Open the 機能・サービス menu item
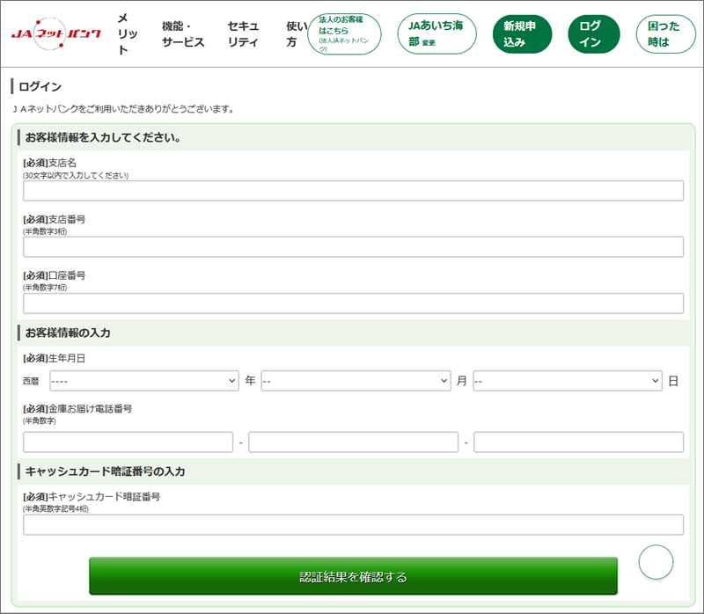704x614 pixels. pyautogui.click(x=183, y=34)
